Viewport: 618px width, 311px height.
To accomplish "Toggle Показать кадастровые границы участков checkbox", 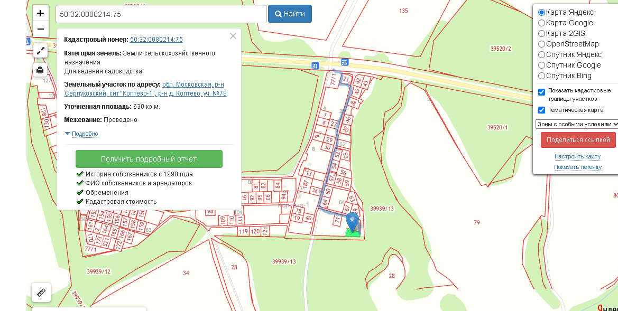I will point(541,92).
